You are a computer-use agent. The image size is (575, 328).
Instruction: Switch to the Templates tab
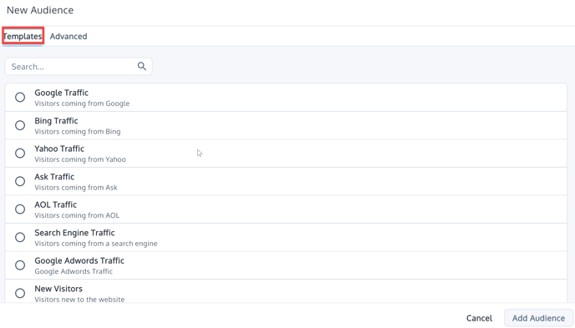pyautogui.click(x=23, y=36)
